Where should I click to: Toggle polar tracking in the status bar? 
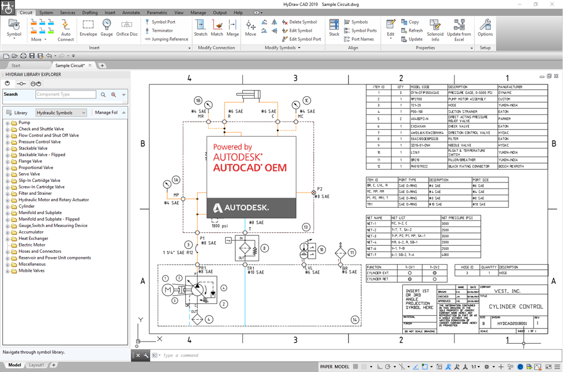(388, 367)
